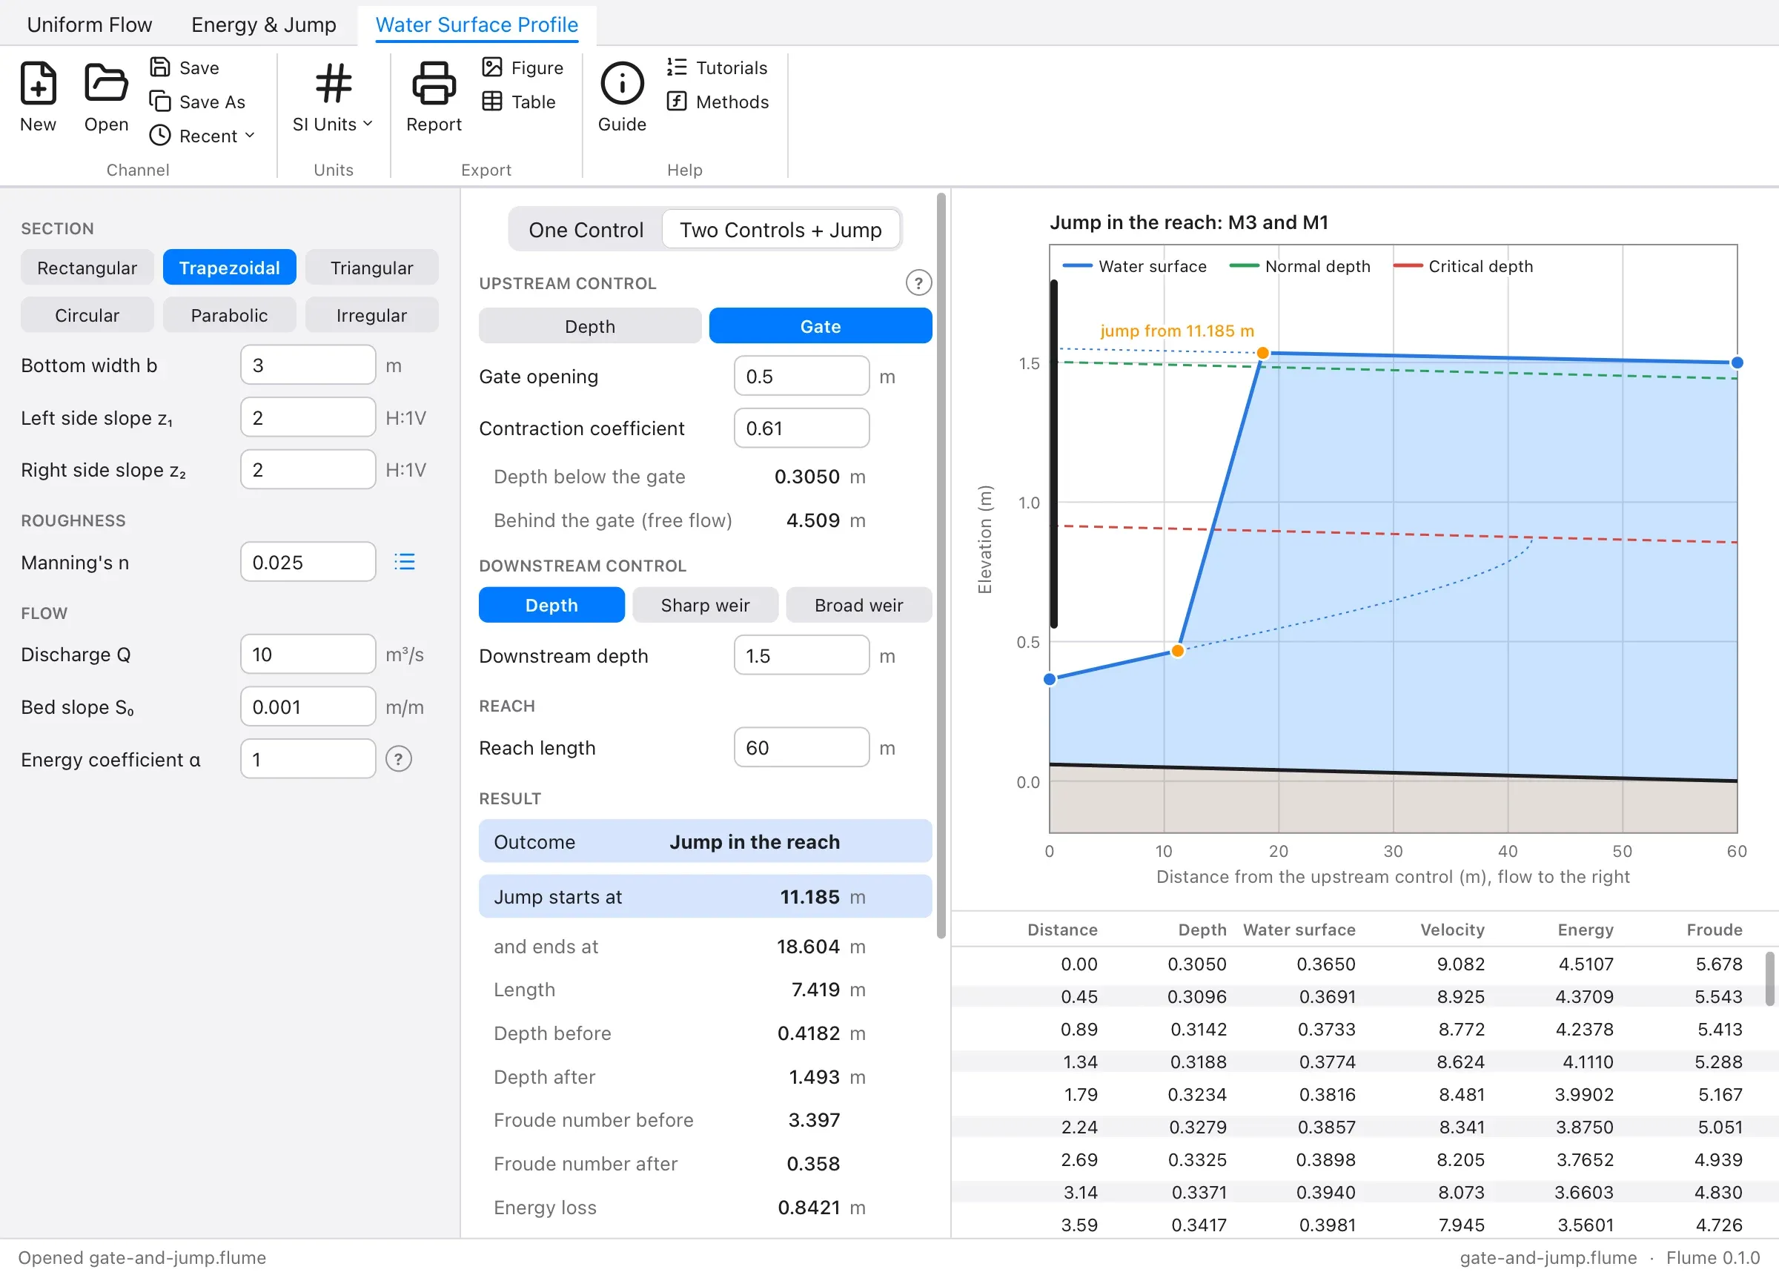Choose Broad weir downstream control

(859, 605)
